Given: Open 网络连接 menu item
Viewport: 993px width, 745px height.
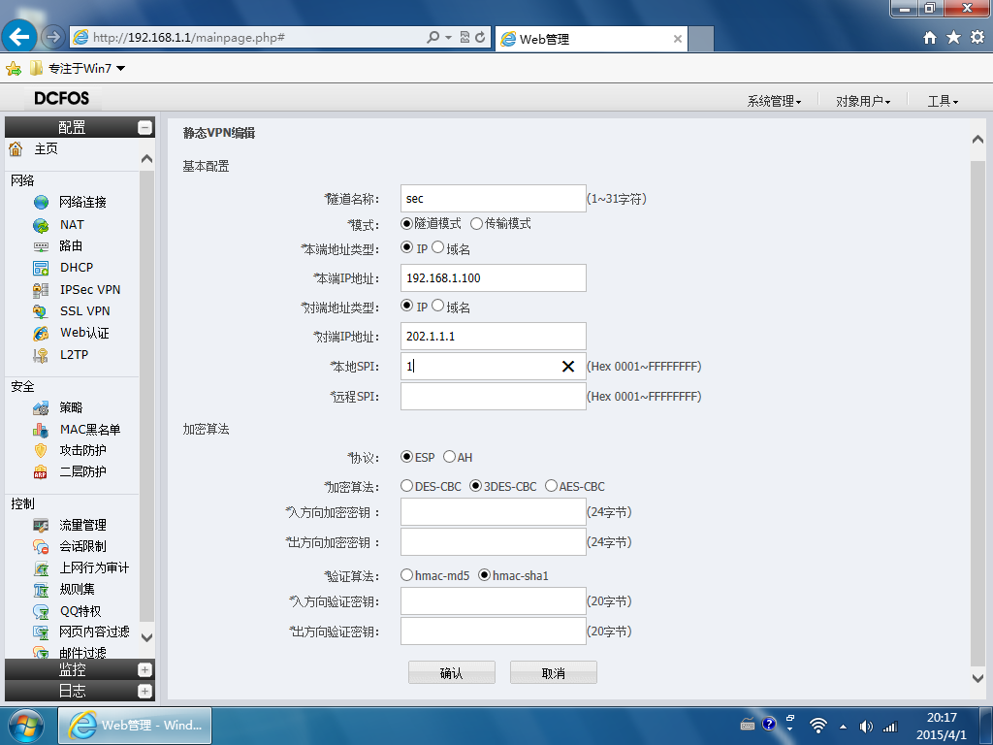Looking at the screenshot, I should [x=83, y=202].
